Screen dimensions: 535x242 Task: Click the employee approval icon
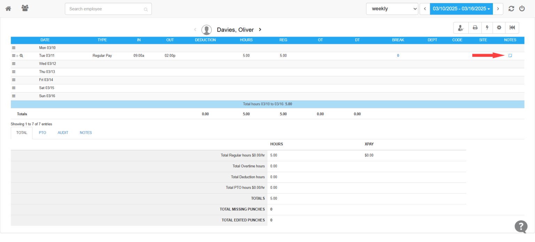tap(460, 28)
